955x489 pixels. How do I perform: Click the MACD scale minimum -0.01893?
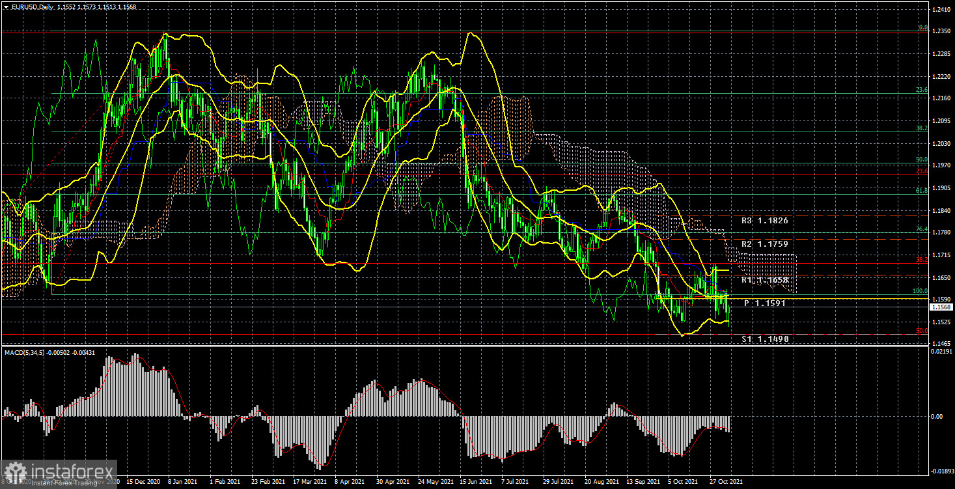pos(941,470)
